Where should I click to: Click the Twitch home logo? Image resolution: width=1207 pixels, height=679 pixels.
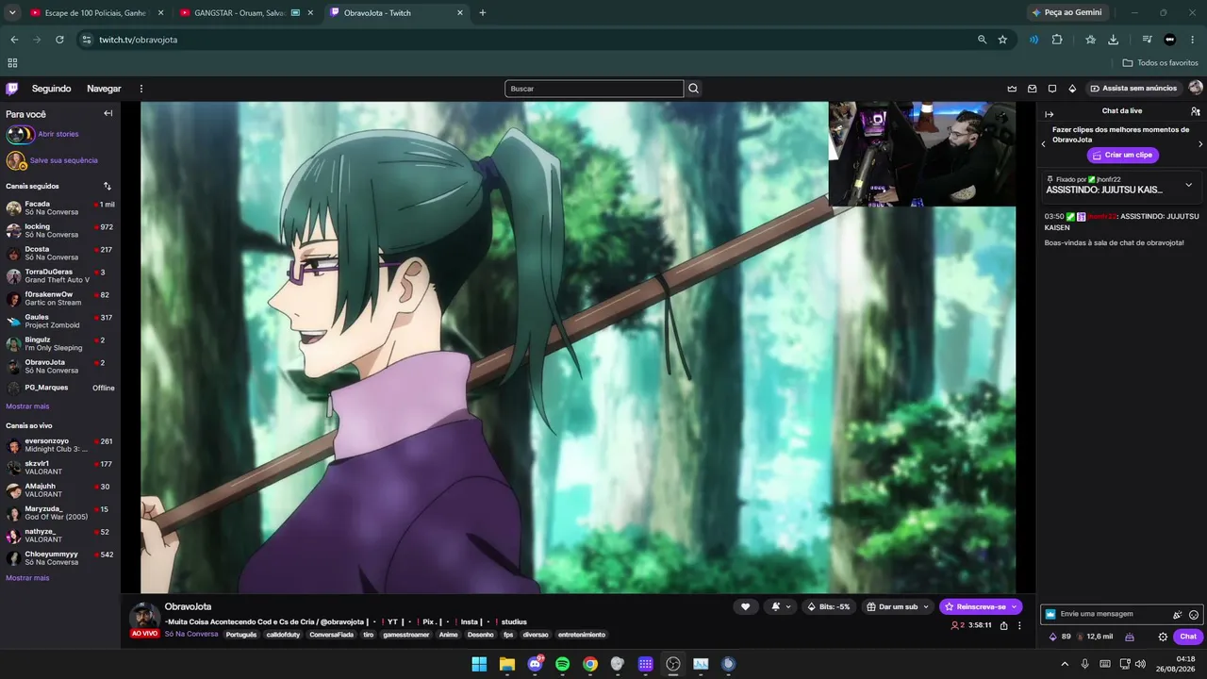pyautogui.click(x=11, y=89)
